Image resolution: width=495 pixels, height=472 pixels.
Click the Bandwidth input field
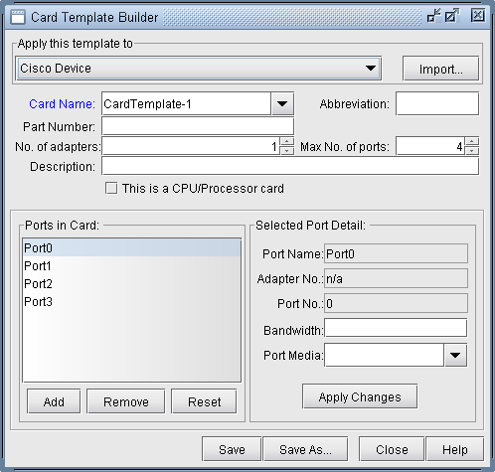396,328
